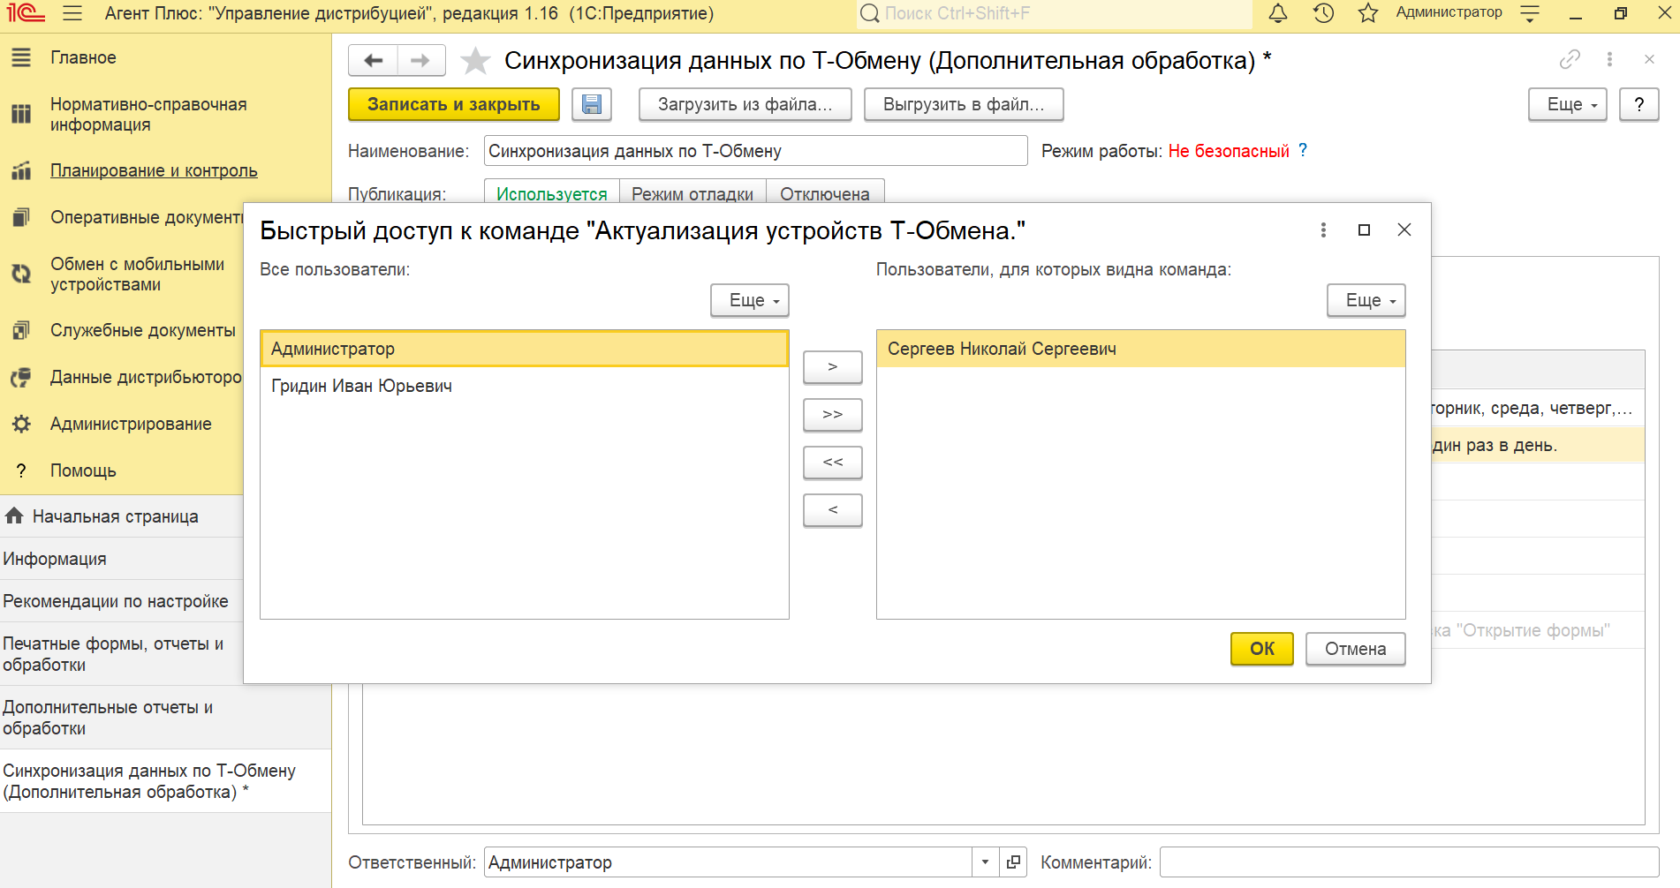Focus the search field Поиск Ctrl+Shift+F
Viewport: 1680px width, 888px height.
[1055, 13]
